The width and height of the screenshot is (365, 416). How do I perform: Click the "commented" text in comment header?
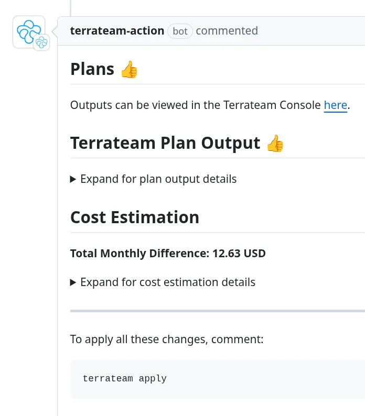pyautogui.click(x=227, y=31)
